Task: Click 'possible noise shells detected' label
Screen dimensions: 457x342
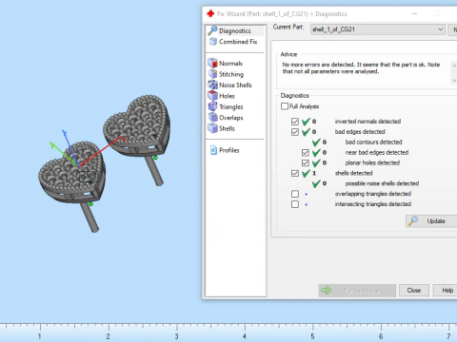Action: 382,183
